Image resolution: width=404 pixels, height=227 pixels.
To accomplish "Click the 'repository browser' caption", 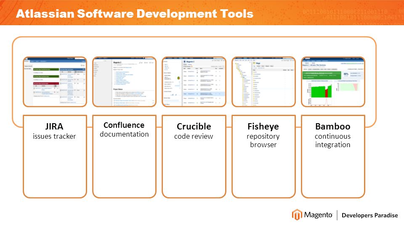I will pyautogui.click(x=263, y=140).
